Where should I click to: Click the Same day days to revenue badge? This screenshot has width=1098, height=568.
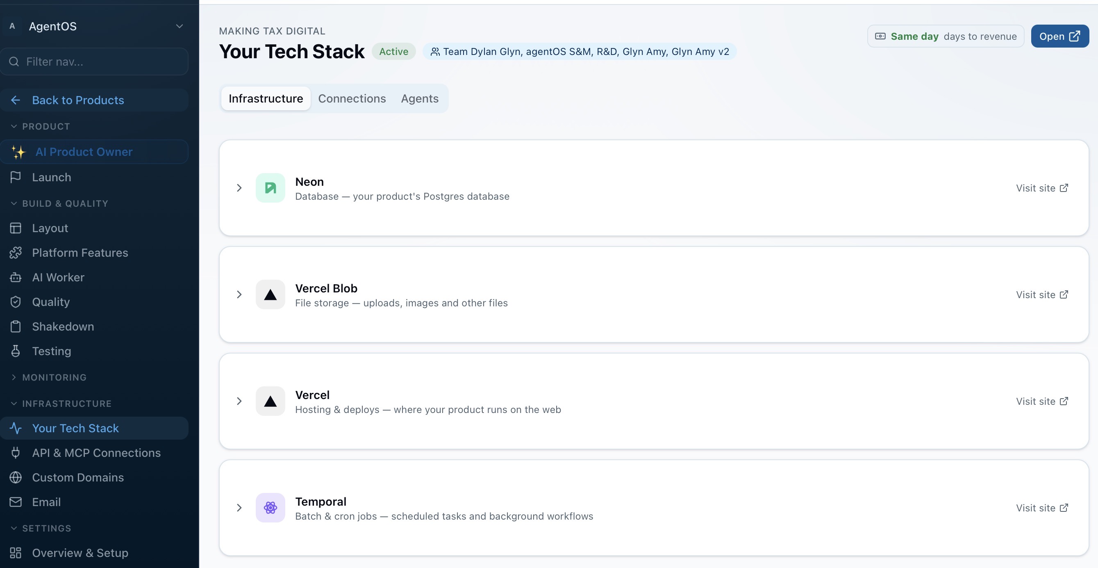(946, 36)
